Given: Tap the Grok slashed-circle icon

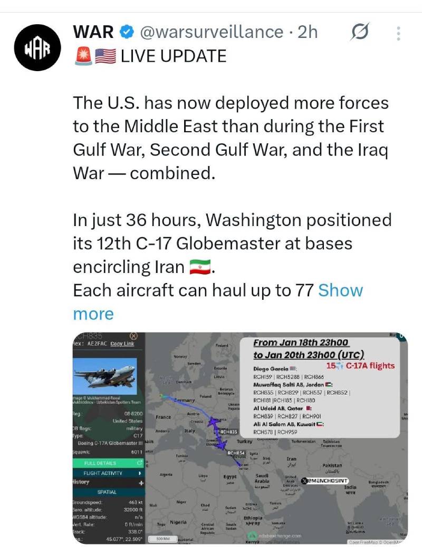Looking at the screenshot, I should pyautogui.click(x=359, y=33).
